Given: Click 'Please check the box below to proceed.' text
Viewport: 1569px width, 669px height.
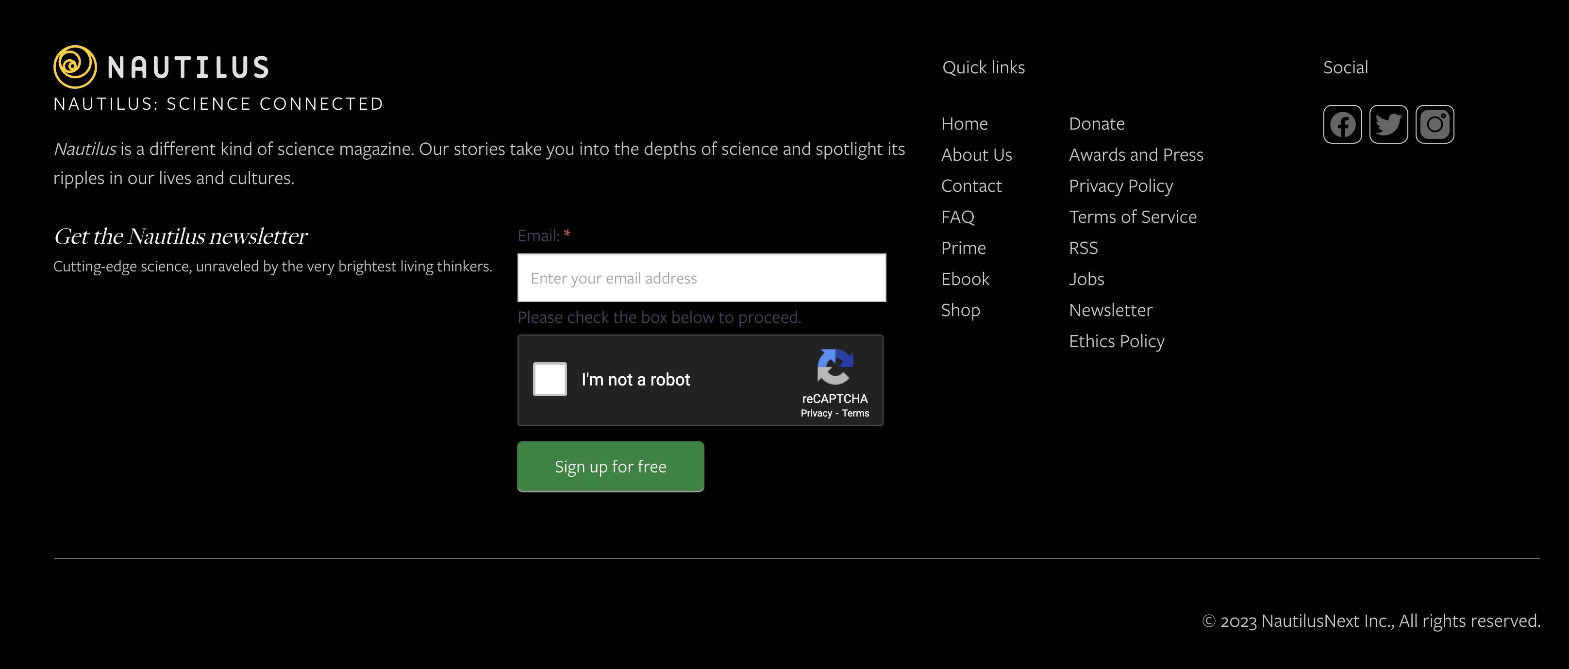Looking at the screenshot, I should (x=659, y=318).
